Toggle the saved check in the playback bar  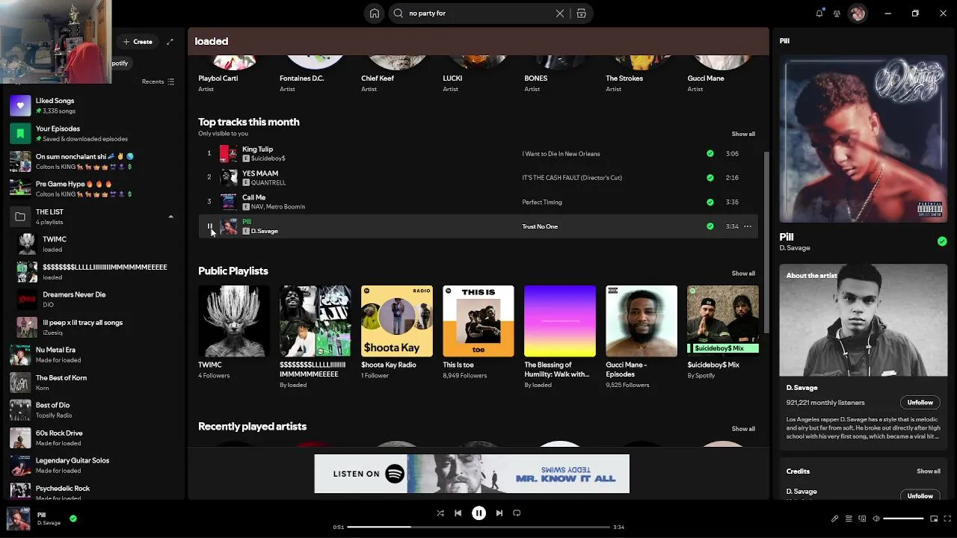[x=73, y=518]
